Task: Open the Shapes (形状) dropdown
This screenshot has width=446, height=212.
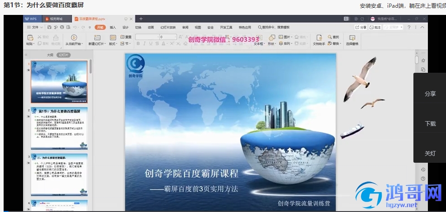Action: pyautogui.click(x=271, y=44)
